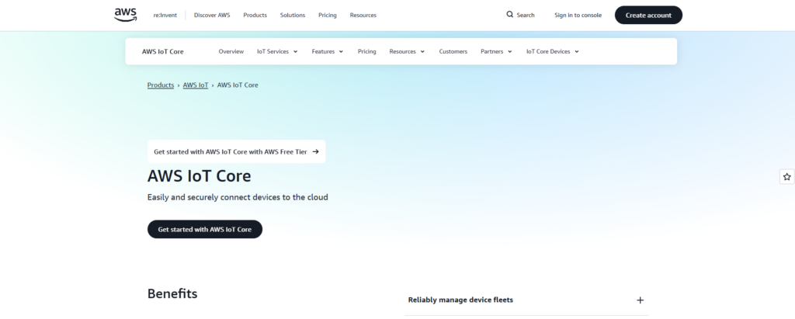Click Get started with AWS IoT Core with AWS Free Tier
Image resolution: width=795 pixels, height=319 pixels.
tap(236, 151)
